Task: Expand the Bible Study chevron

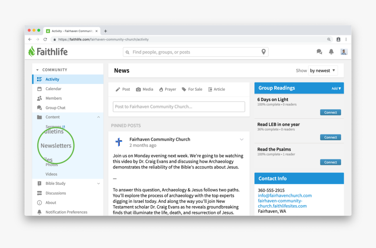Action: coord(98,184)
